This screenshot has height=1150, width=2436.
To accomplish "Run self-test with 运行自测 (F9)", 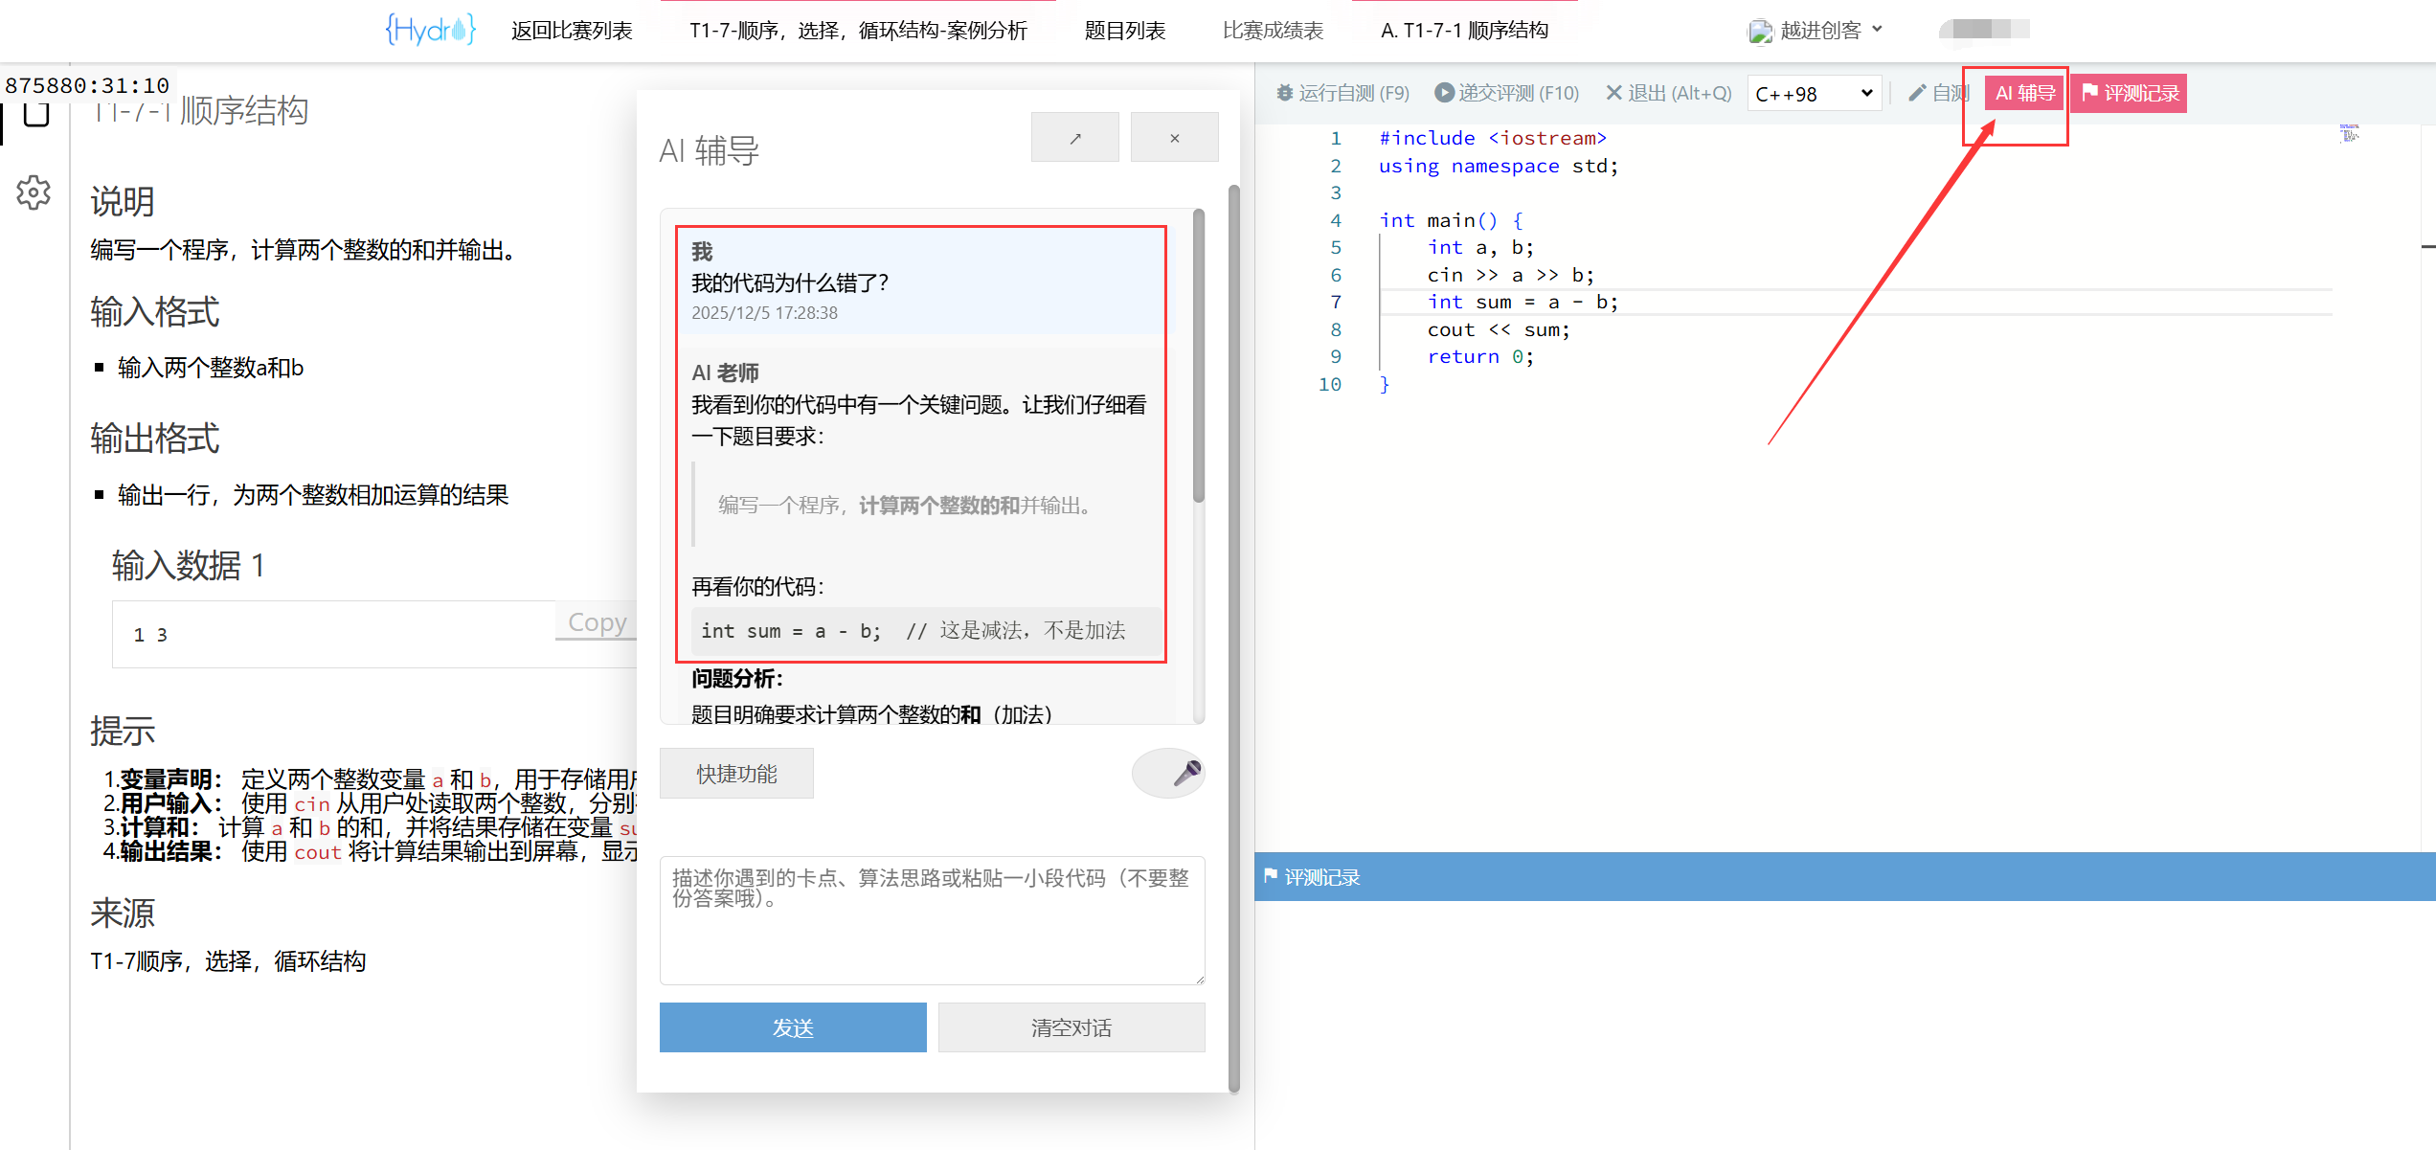I will 1342,93.
